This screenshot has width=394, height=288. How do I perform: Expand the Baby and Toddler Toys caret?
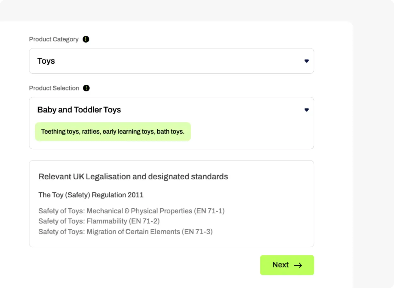click(306, 110)
